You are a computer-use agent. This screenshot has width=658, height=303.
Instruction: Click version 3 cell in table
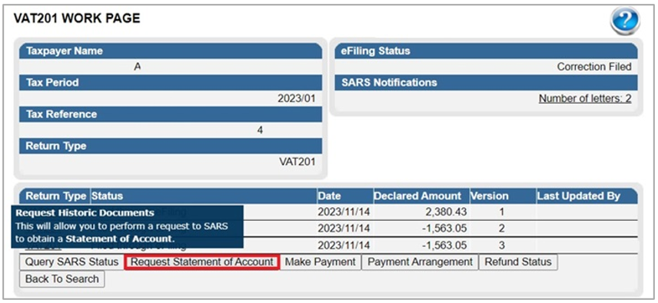pyautogui.click(x=503, y=245)
